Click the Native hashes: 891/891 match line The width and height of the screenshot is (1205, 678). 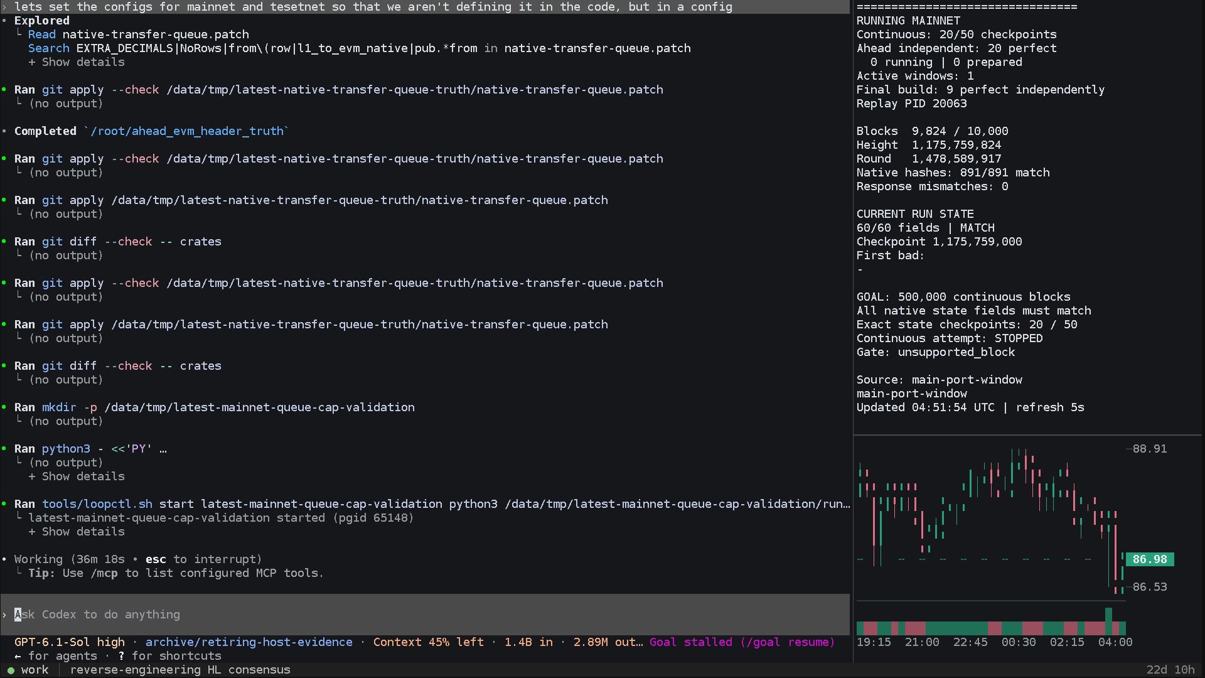coord(953,173)
